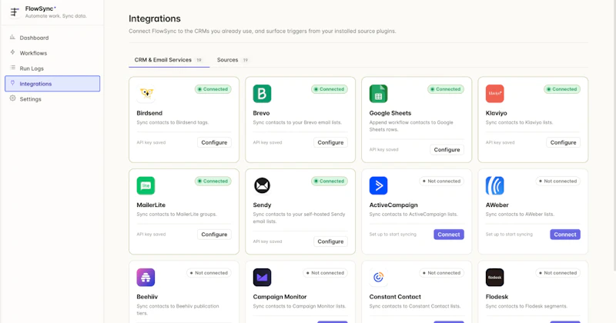Click the Klaviyo red logo
The height and width of the screenshot is (323, 616).
tap(494, 93)
